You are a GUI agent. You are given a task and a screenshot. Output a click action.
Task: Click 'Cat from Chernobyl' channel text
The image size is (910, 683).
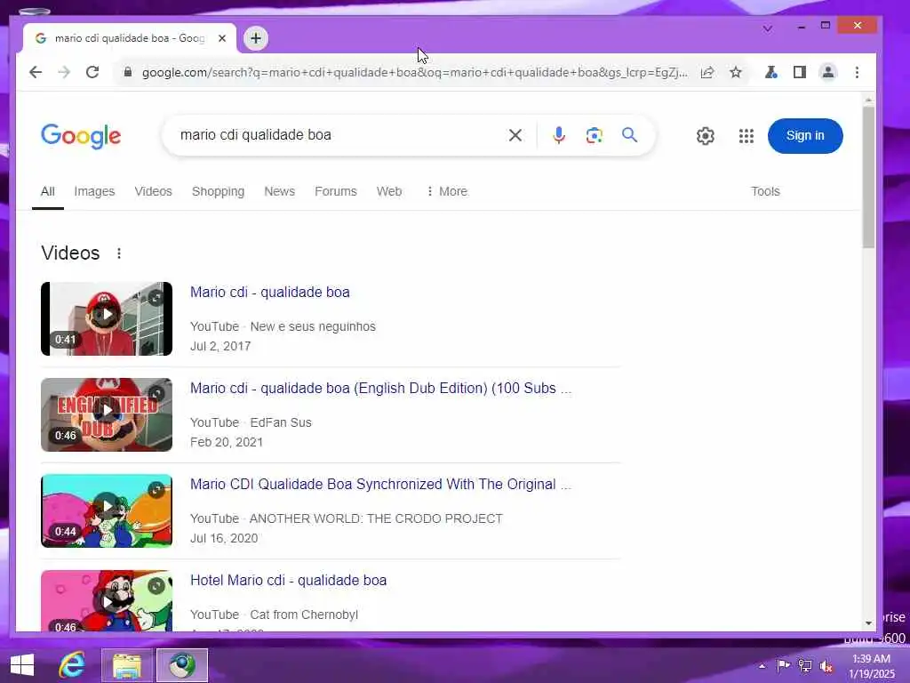[304, 615]
